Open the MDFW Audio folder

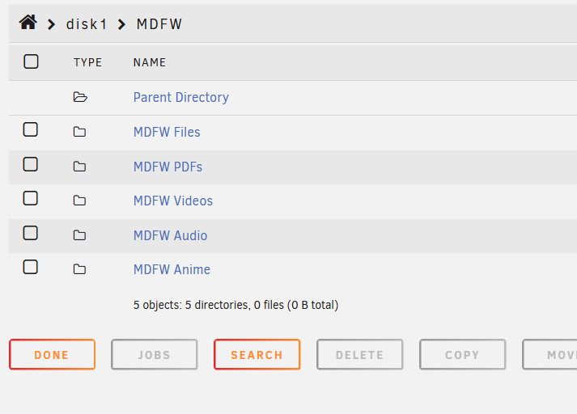[170, 235]
